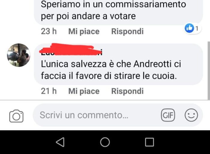210x154 pixels.
Task: Reply to the 21 h comment with Rispondi
Action: [127, 91]
